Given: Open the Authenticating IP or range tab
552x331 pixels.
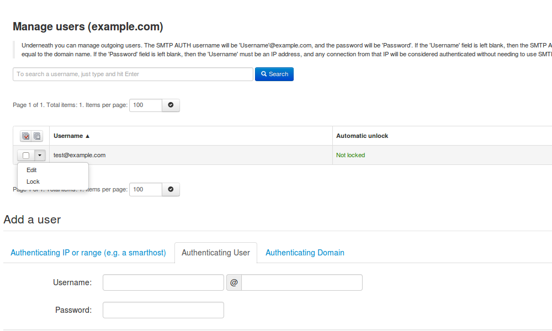Looking at the screenshot, I should 88,253.
